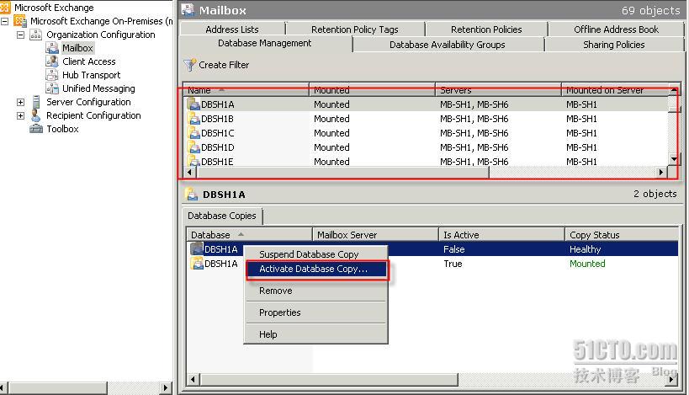Select the Unified Messaging node icon
The image size is (689, 395).
[x=54, y=88]
